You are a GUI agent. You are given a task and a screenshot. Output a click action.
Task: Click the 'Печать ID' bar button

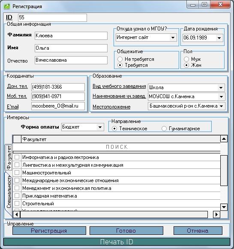click(117, 242)
